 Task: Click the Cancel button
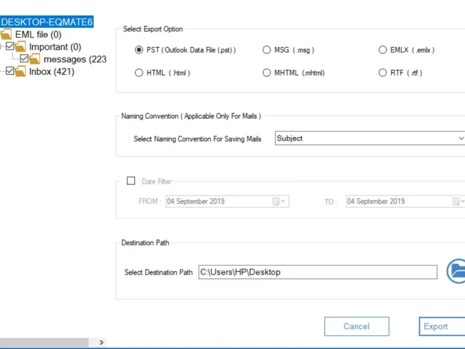356,326
